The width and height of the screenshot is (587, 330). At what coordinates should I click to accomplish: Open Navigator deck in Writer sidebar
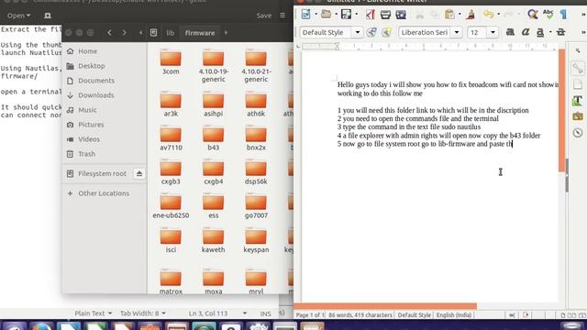point(578,132)
